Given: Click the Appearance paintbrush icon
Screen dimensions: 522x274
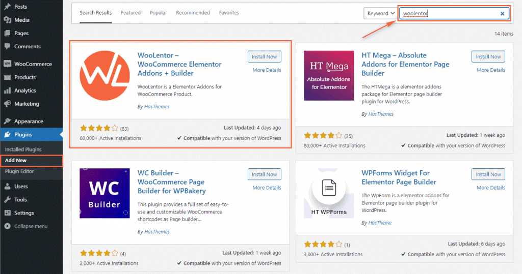Looking at the screenshot, I should tap(8, 121).
